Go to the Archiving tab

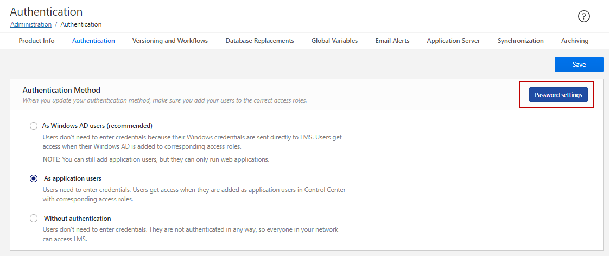coord(574,41)
